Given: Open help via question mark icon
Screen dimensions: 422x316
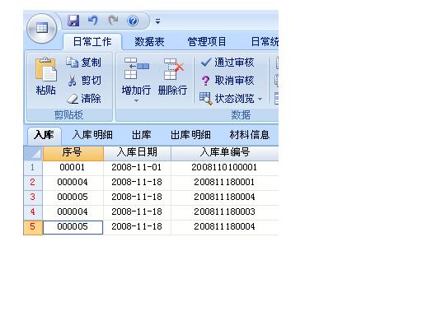Looking at the screenshot, I should pyautogui.click(x=133, y=21).
